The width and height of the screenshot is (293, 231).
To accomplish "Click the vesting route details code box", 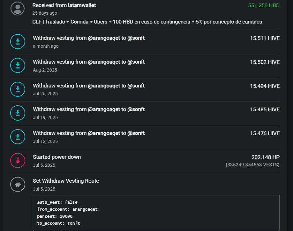I will tap(156, 213).
